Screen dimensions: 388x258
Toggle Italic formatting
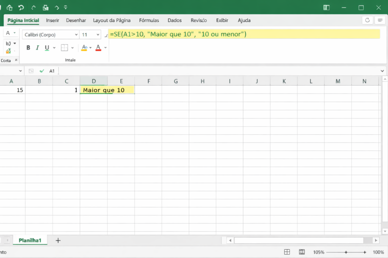pos(38,48)
